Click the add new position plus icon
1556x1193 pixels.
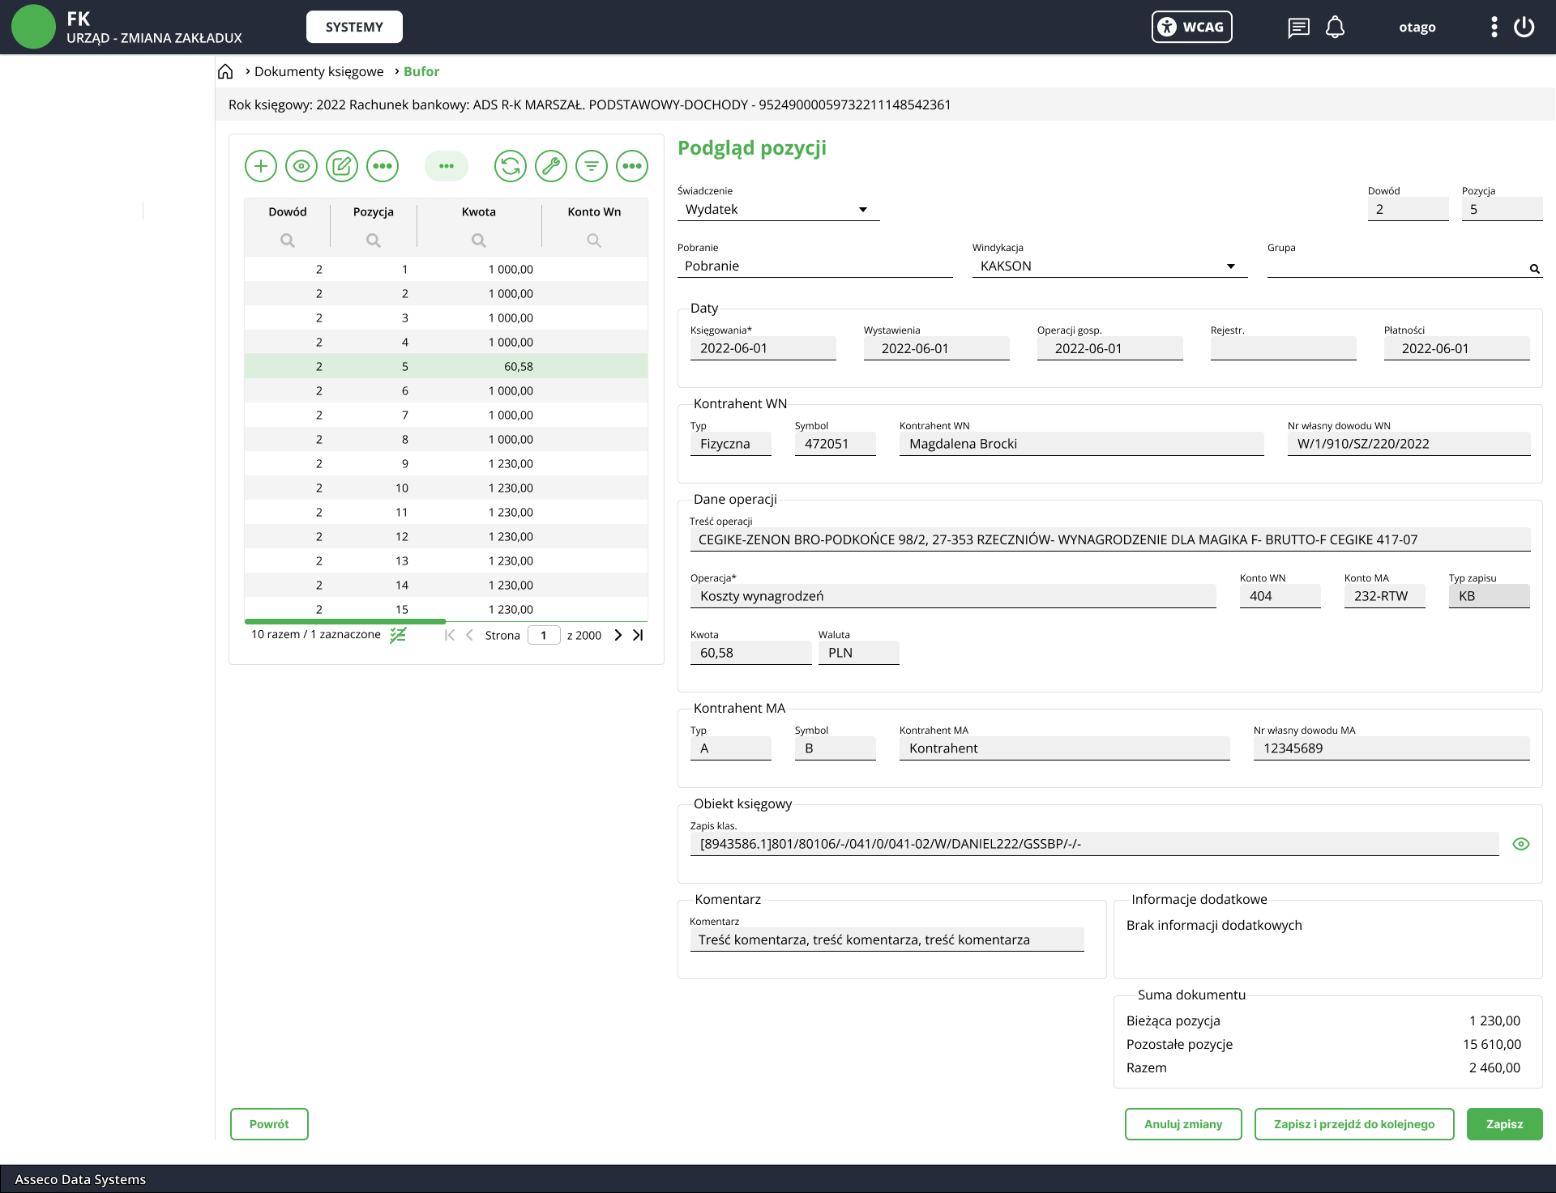261,166
